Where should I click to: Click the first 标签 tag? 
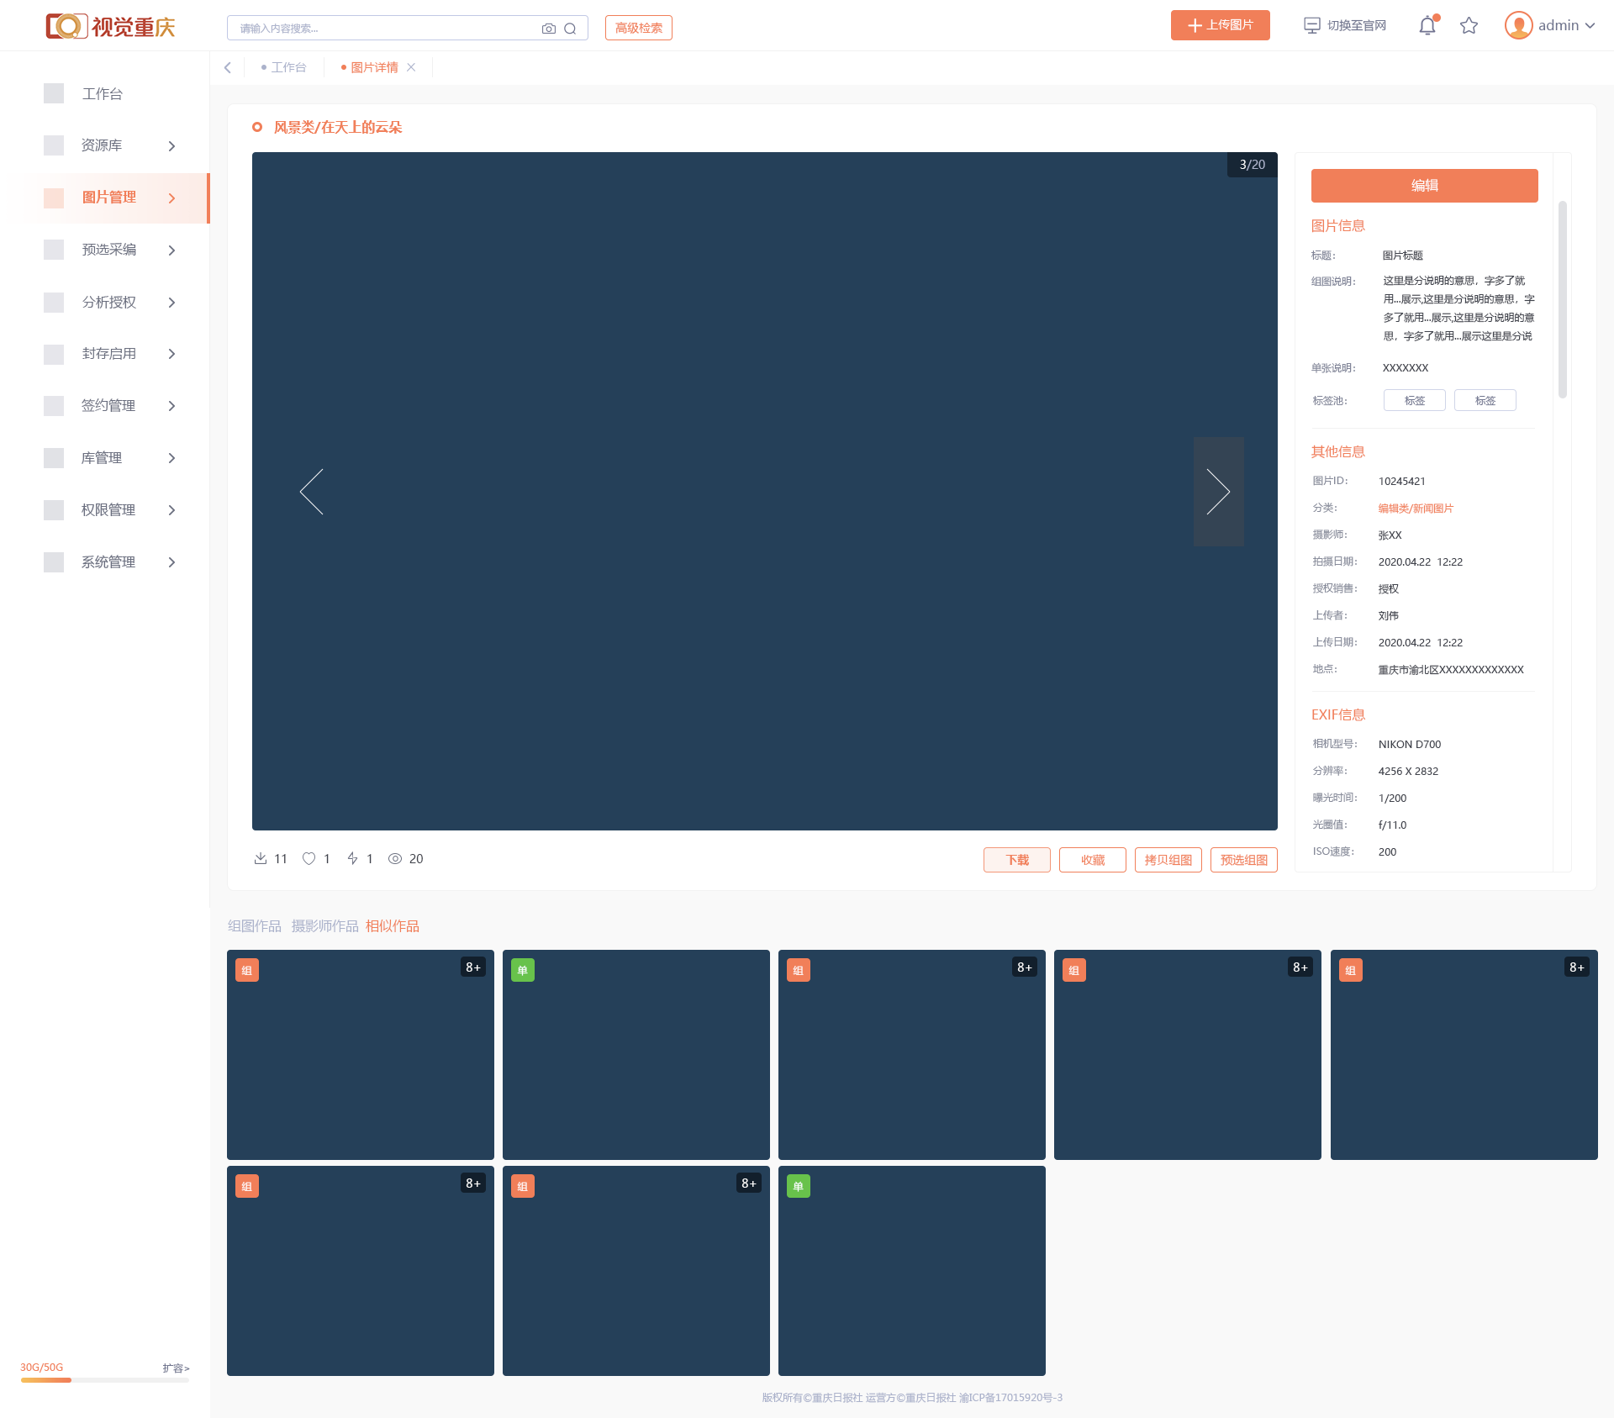[1415, 400]
